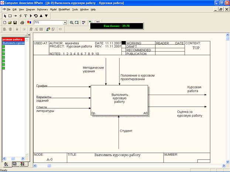Click the ModelMart user/merge icon
The image size is (230, 172).
pos(48,29)
